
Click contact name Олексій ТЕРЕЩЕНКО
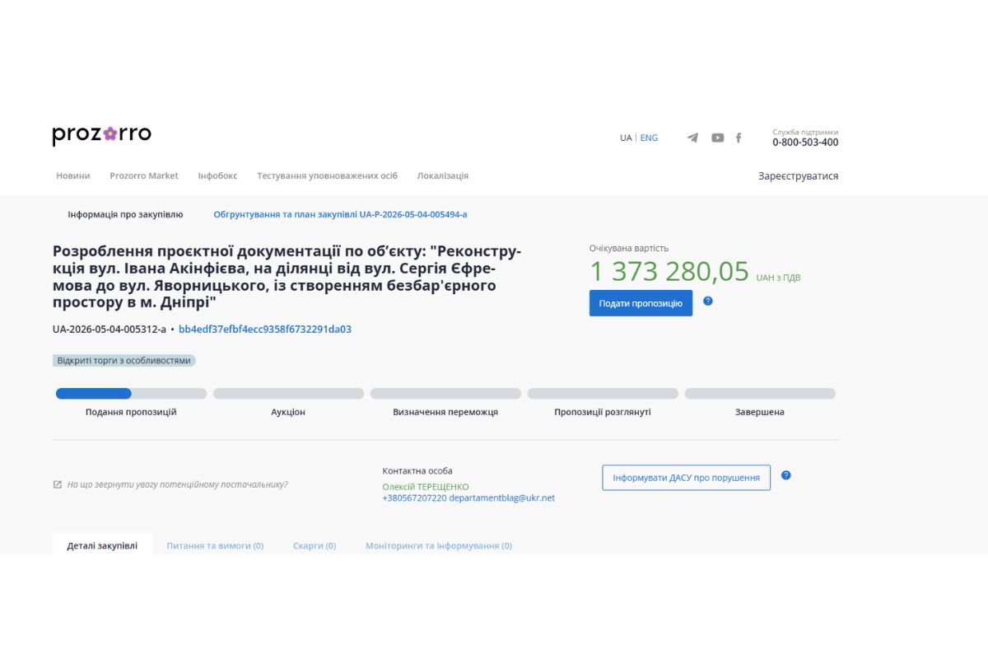(426, 487)
